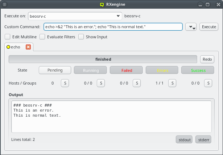Click inside the Custom Command input field
The width and height of the screenshot is (223, 155).
(112, 27)
